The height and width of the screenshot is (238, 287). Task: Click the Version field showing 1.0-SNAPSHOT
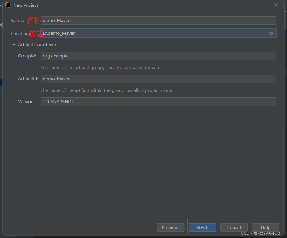click(x=158, y=102)
